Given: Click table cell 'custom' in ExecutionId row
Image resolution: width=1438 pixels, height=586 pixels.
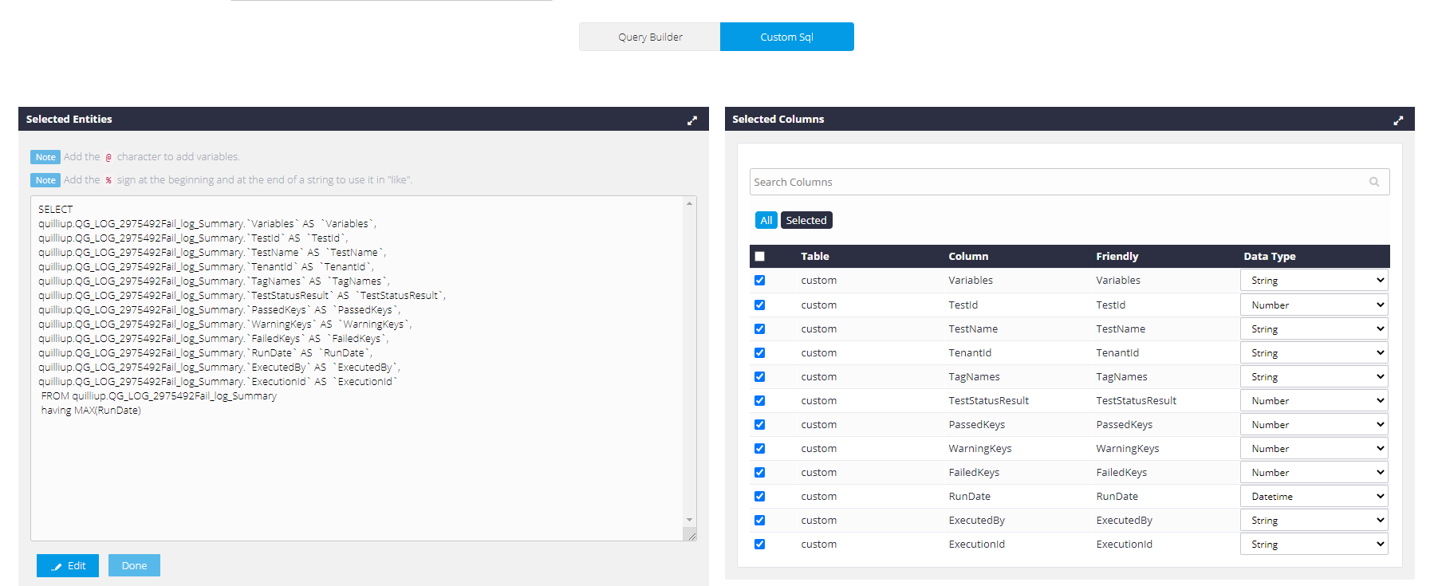Looking at the screenshot, I should pyautogui.click(x=818, y=544).
